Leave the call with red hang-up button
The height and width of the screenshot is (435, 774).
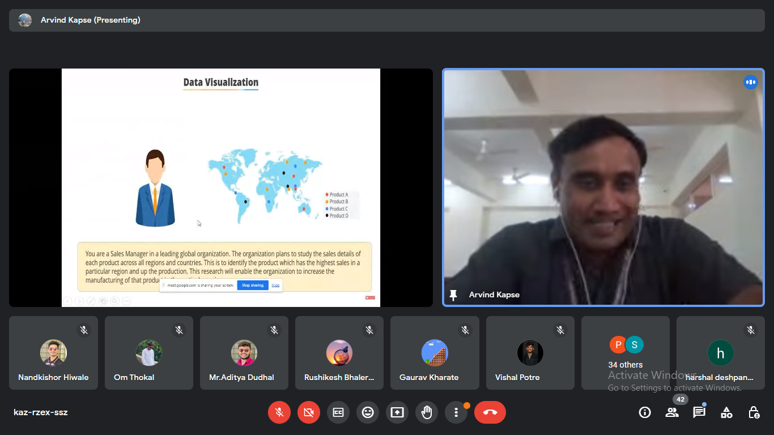(x=490, y=412)
